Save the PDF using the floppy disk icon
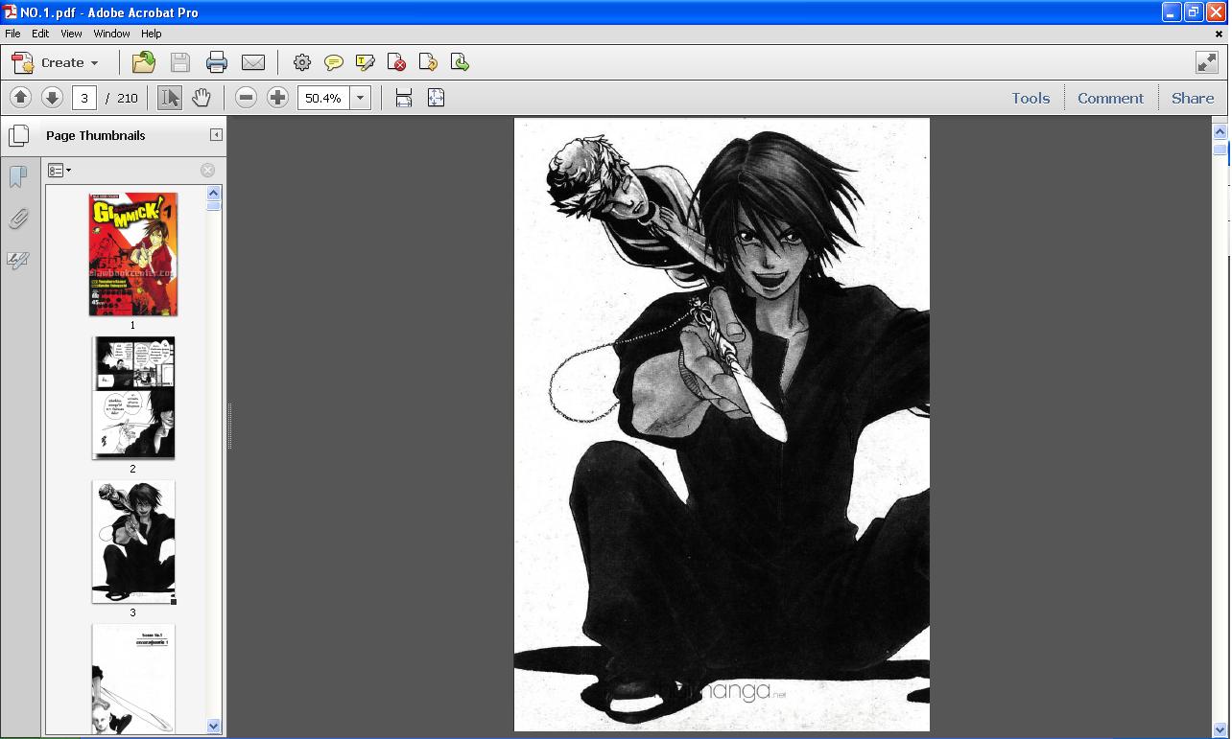 click(180, 62)
